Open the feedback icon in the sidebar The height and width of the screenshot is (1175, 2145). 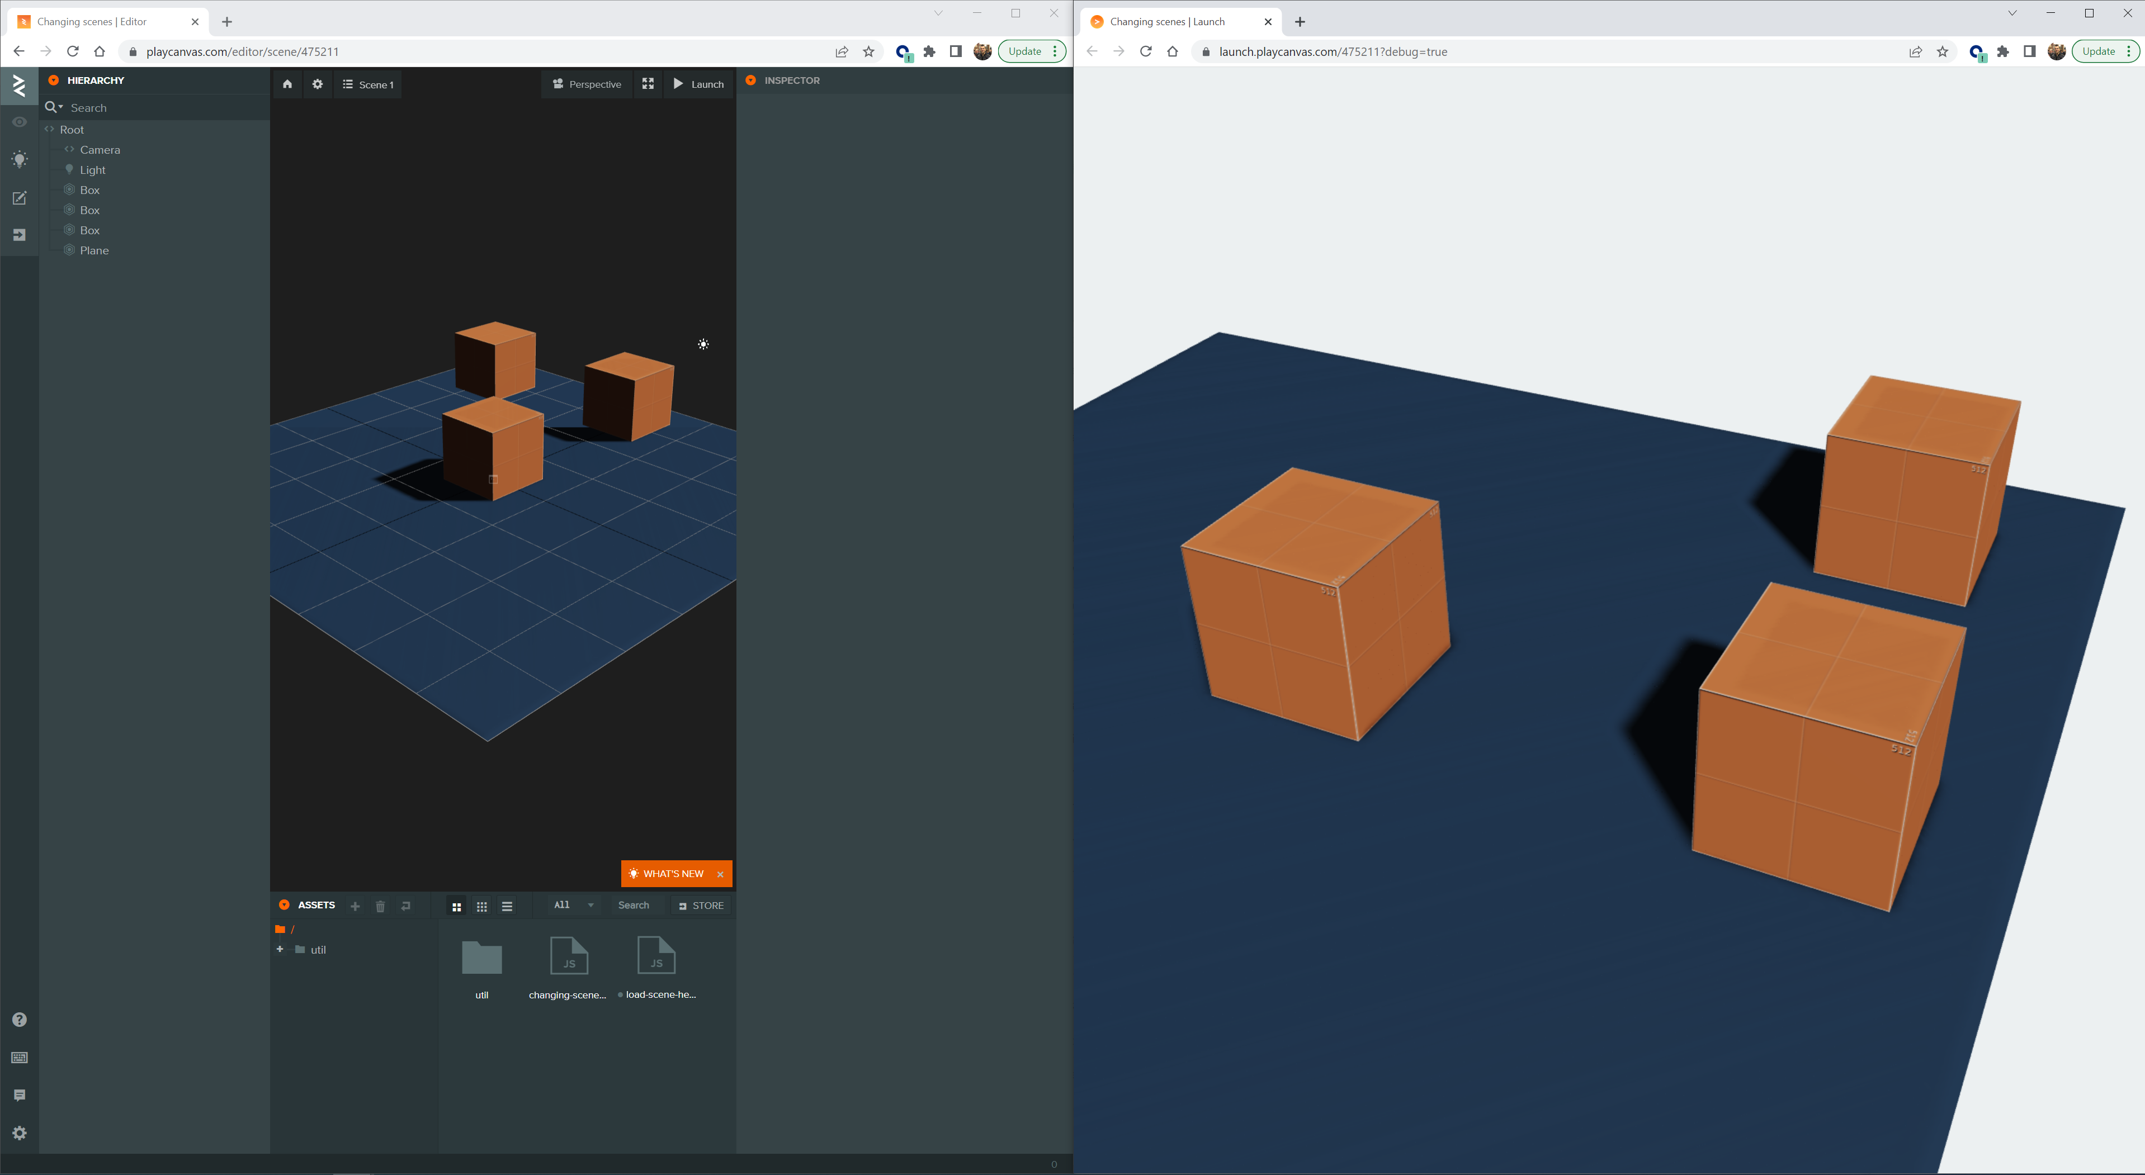(x=19, y=1095)
